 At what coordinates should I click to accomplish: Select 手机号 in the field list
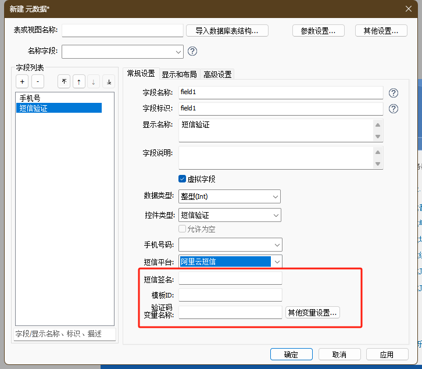30,98
